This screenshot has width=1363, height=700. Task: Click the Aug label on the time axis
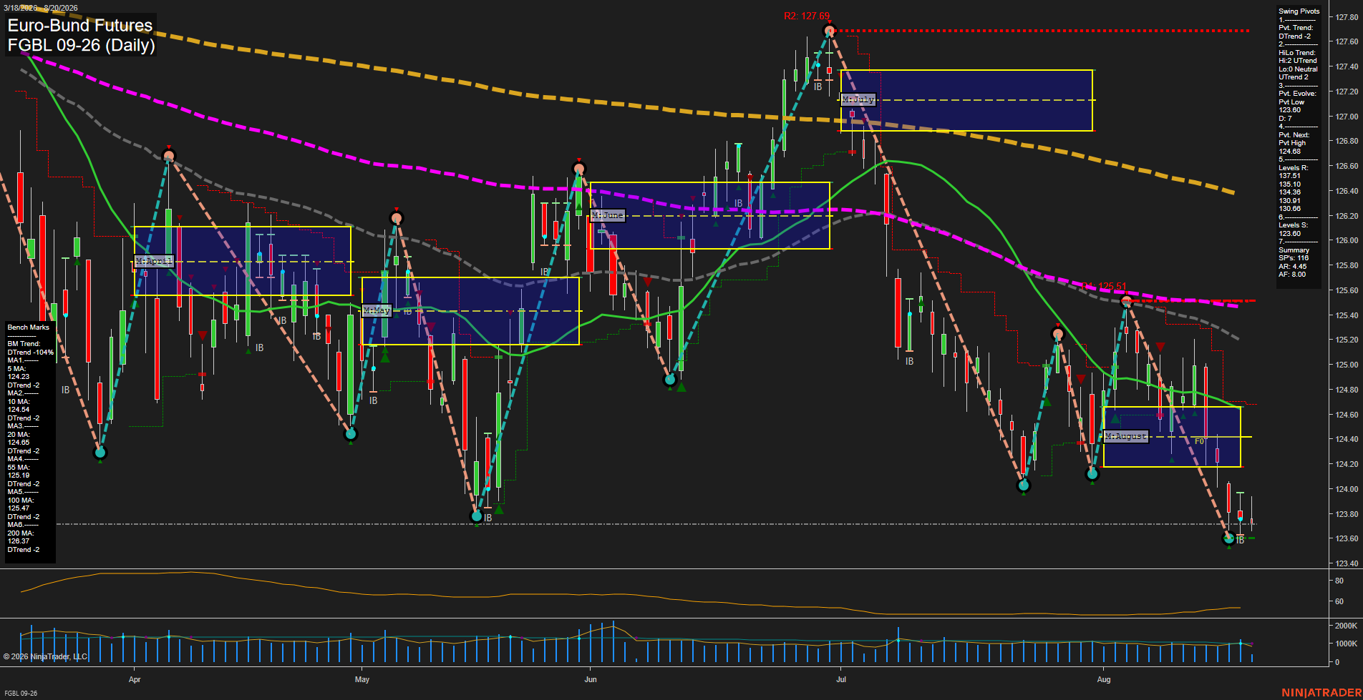(1104, 679)
